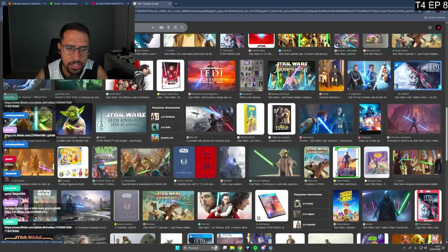Image resolution: width=448 pixels, height=252 pixels.
Task: Open the ThunderKeys Jogo Star Wars Jedi image
Action: point(428,205)
